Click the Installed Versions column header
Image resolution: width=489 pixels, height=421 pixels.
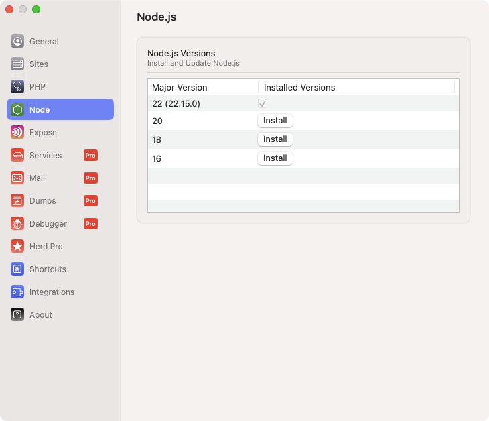pyautogui.click(x=299, y=88)
